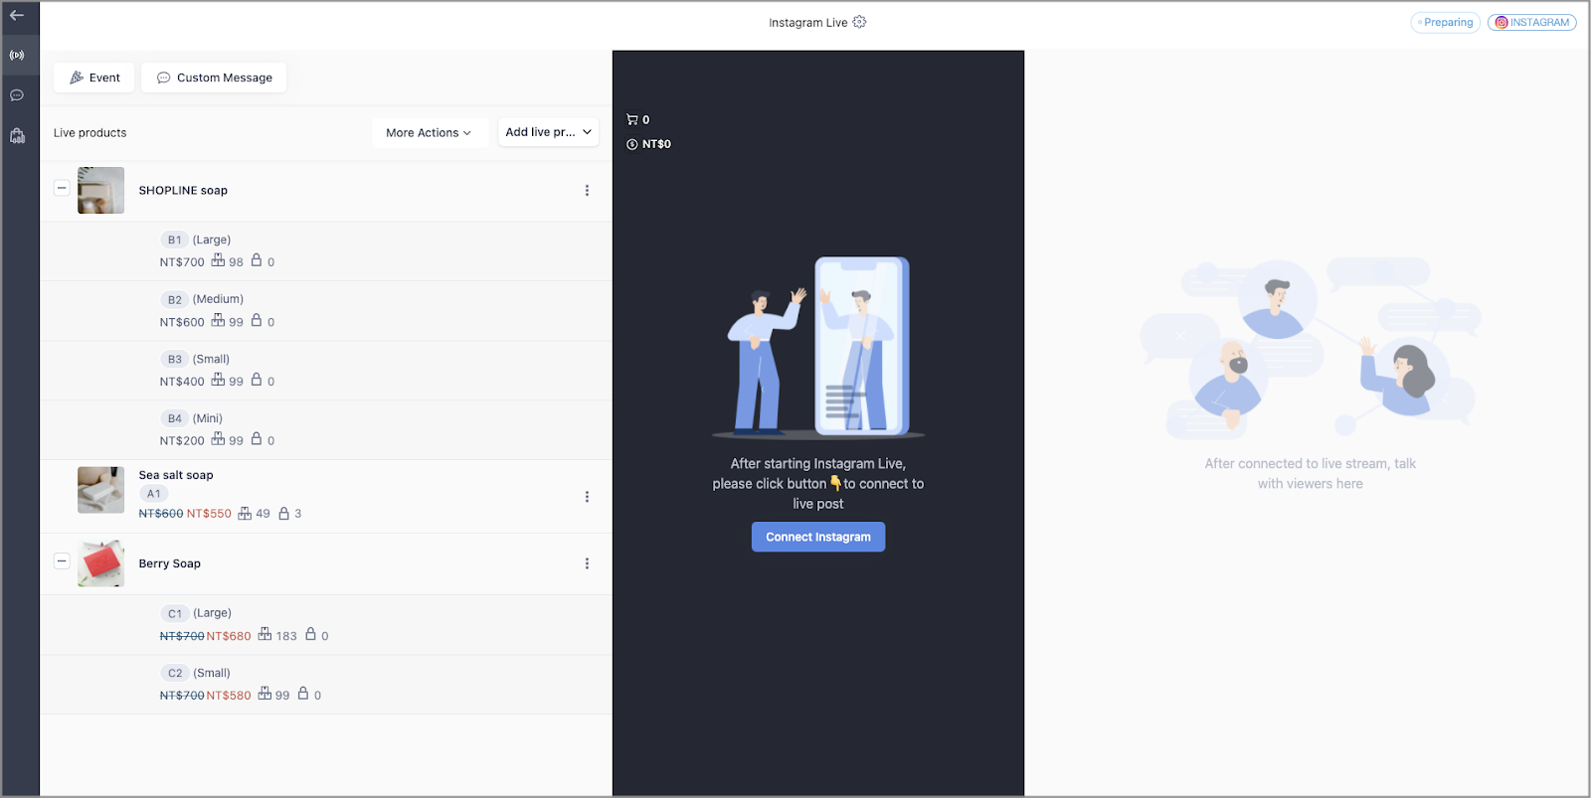
Task: Click the stock icon for B2 Medium
Action: (x=218, y=320)
